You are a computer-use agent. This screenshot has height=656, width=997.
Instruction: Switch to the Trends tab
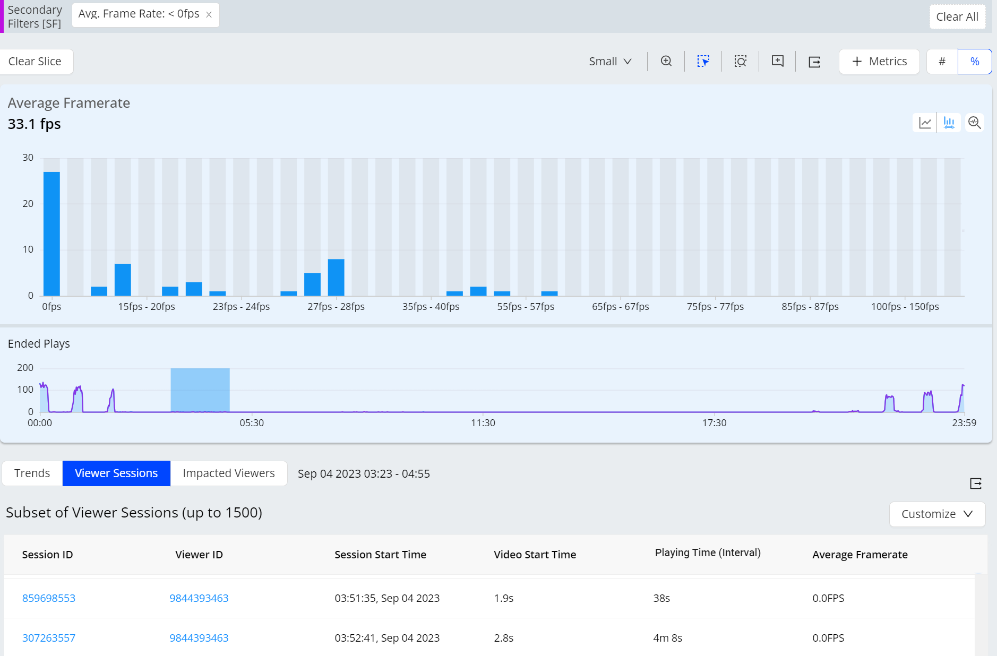tap(32, 473)
